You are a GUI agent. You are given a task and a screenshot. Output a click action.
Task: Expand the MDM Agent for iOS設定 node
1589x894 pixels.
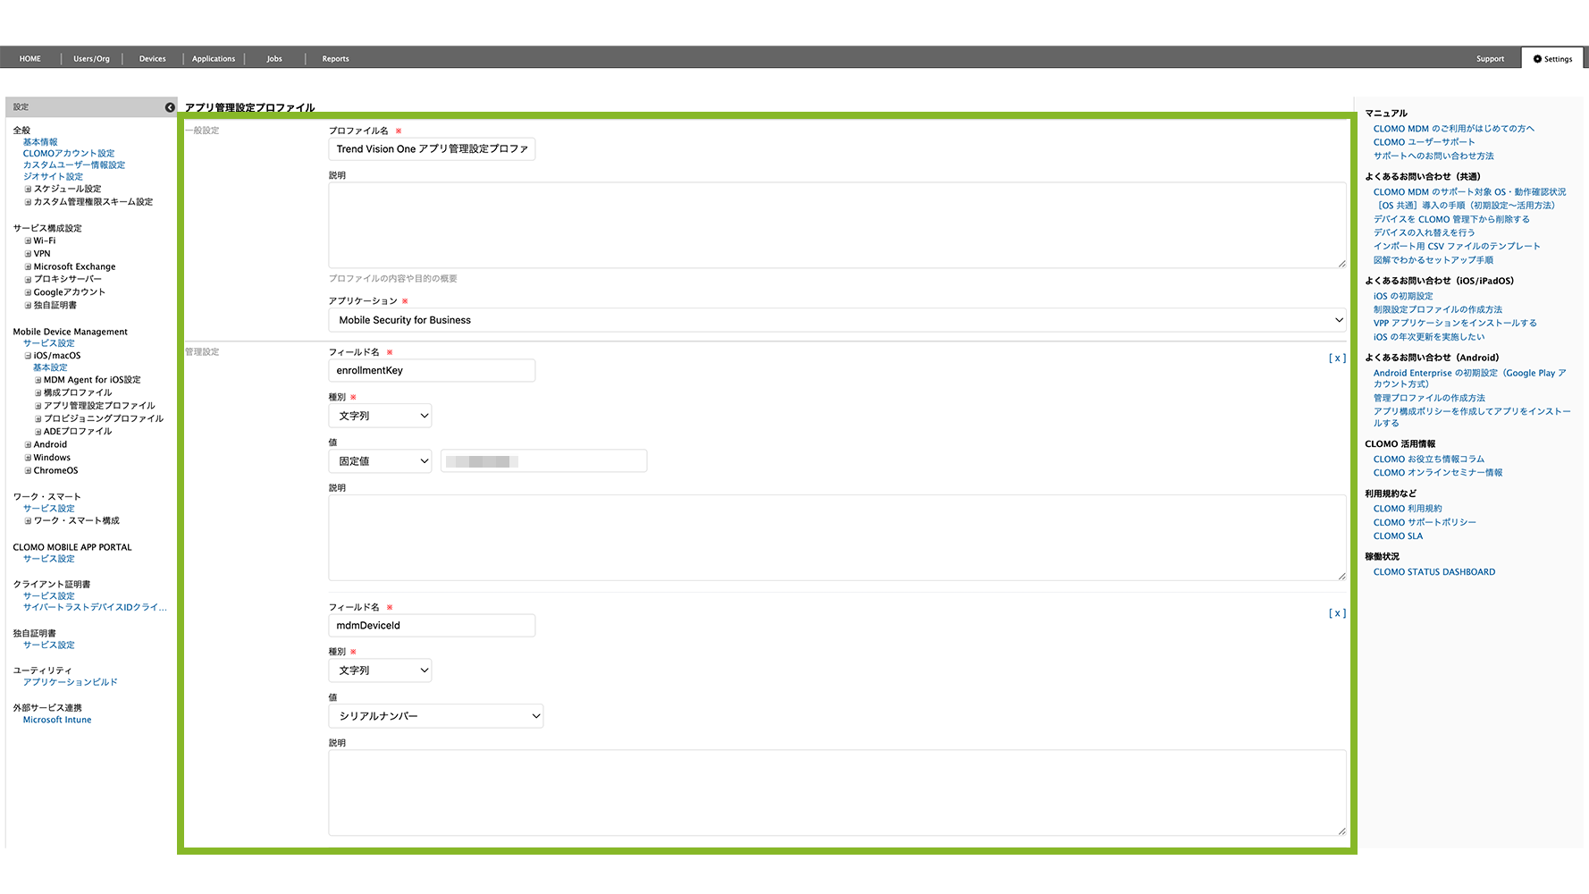[38, 380]
